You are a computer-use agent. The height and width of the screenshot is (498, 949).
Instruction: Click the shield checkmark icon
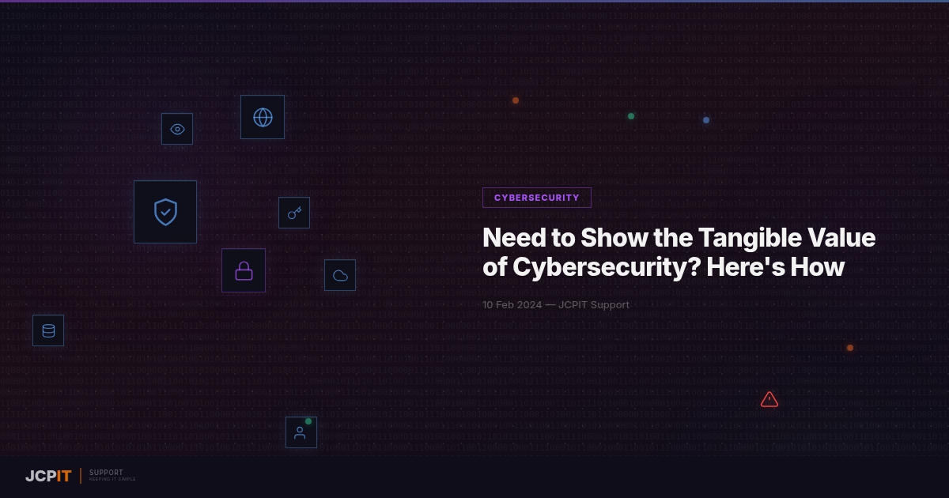(x=165, y=212)
